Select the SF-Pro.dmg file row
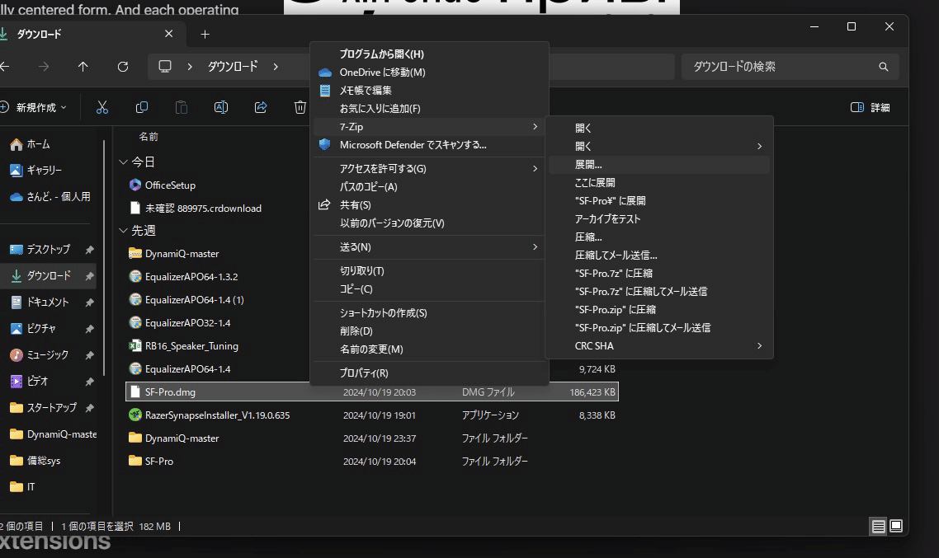Image resolution: width=939 pixels, height=558 pixels. click(372, 392)
